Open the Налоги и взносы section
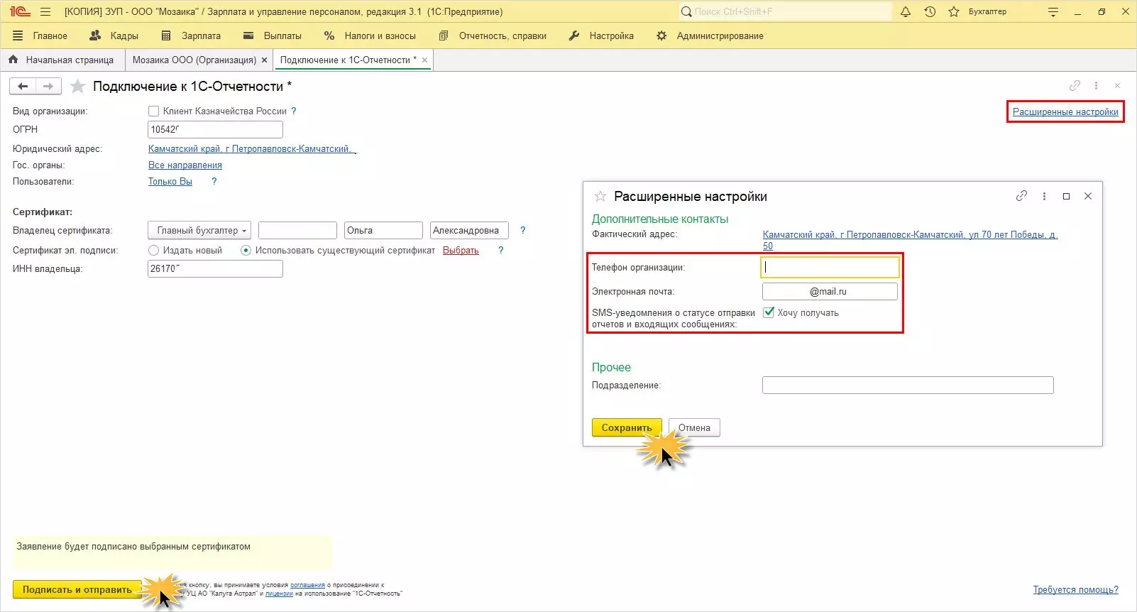Image resolution: width=1137 pixels, height=612 pixels. pos(370,35)
